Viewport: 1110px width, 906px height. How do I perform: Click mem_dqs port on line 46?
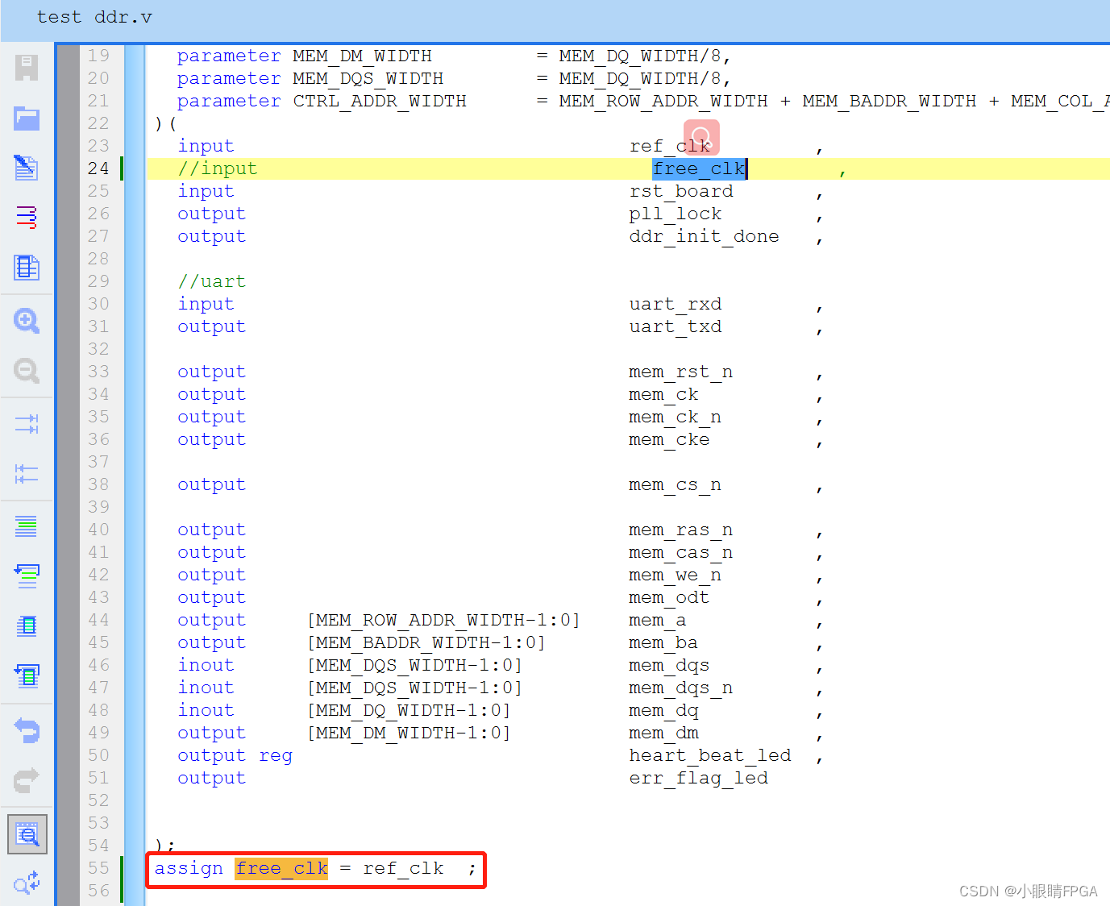click(669, 665)
